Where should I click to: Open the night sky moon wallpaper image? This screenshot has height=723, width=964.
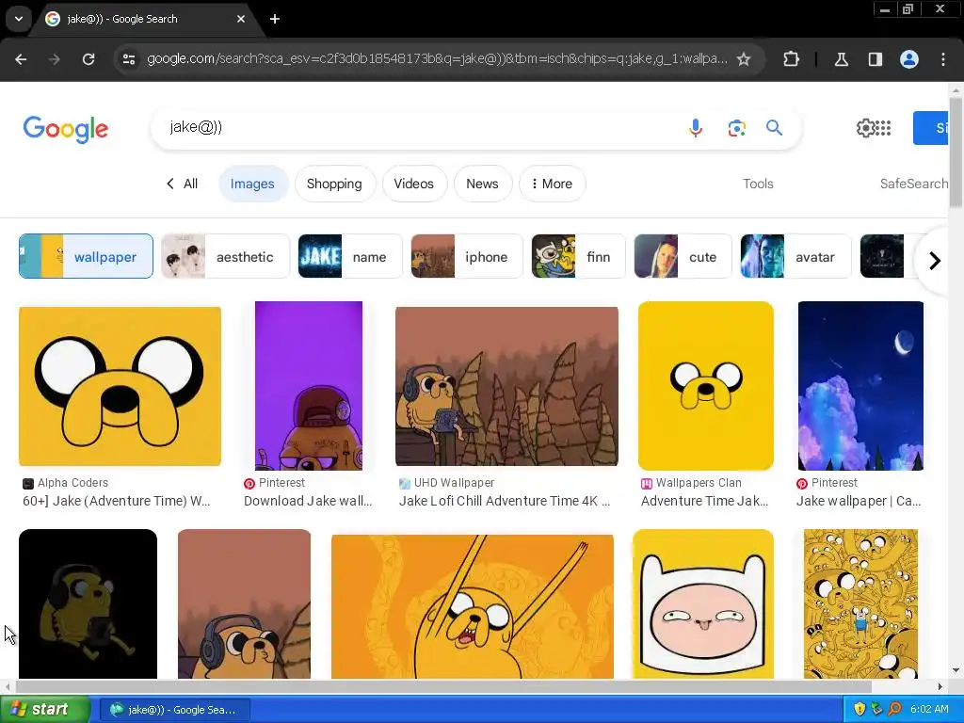coord(860,385)
